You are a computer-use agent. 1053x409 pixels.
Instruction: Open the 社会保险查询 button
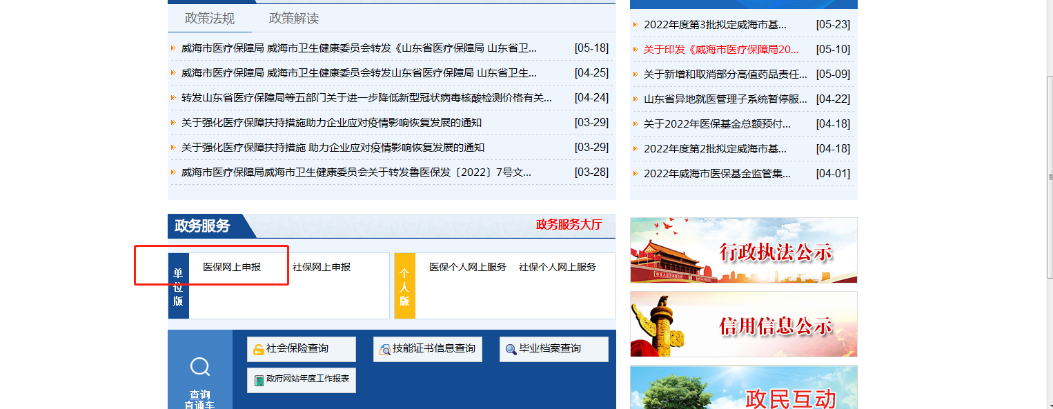pos(302,349)
